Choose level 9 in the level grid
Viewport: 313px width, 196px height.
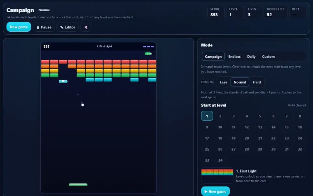[x=207, y=127]
